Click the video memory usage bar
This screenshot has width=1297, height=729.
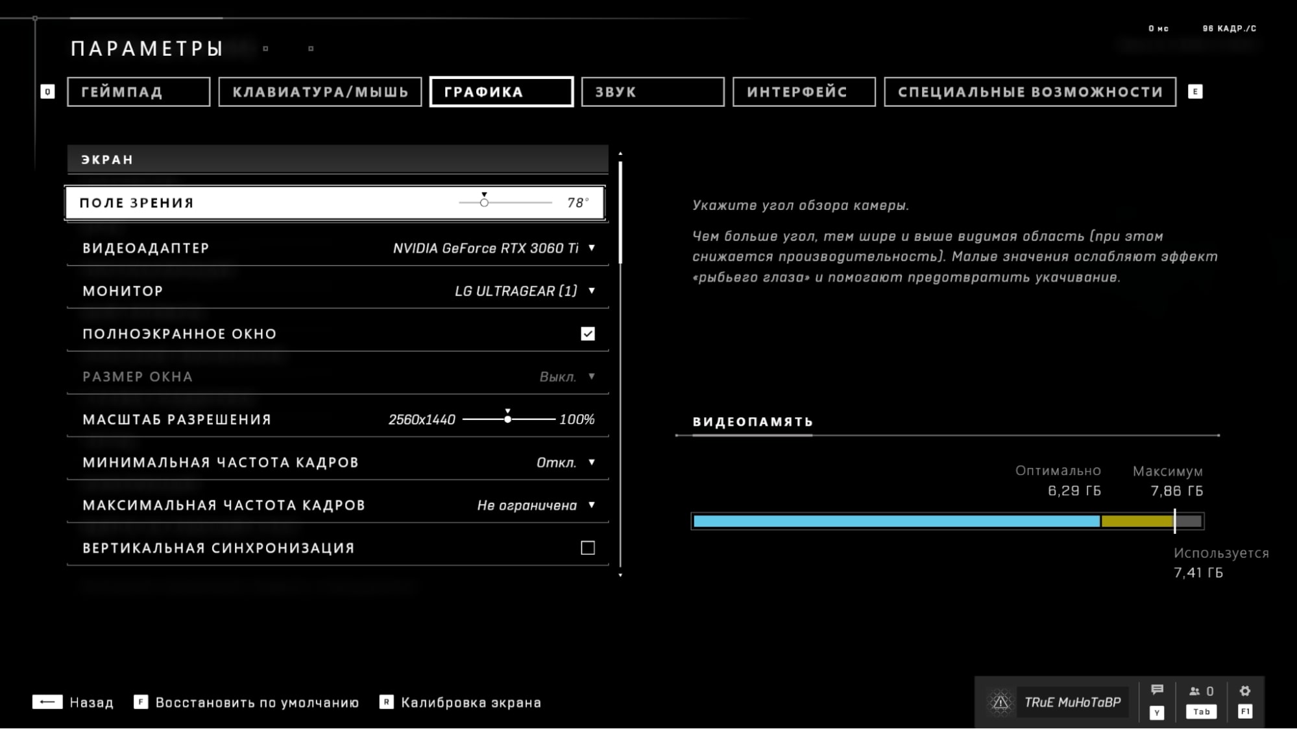[x=948, y=521]
